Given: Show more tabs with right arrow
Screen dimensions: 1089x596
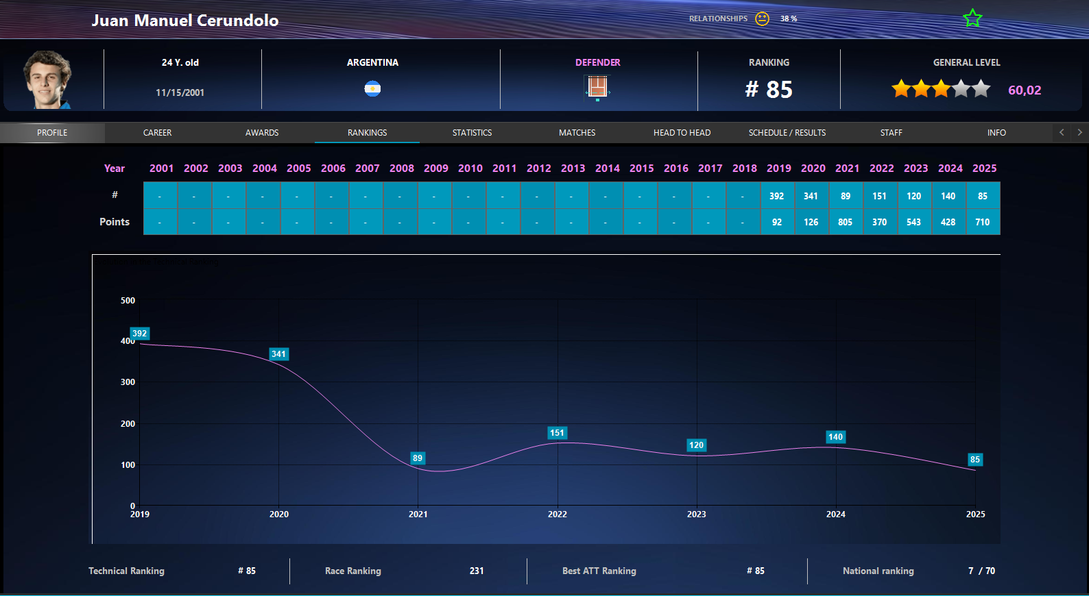Looking at the screenshot, I should (x=1080, y=132).
